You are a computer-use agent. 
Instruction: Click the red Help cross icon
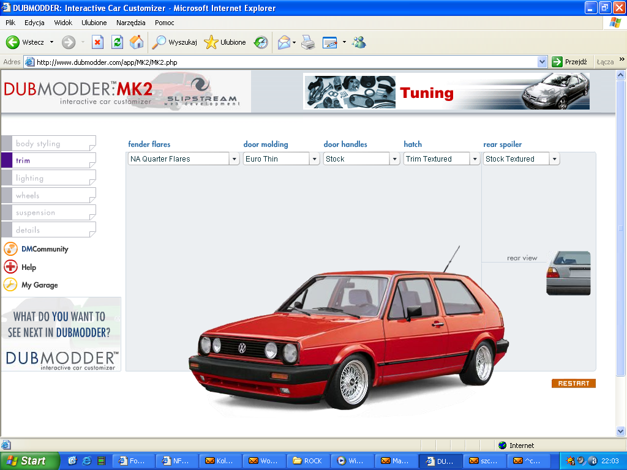point(10,267)
